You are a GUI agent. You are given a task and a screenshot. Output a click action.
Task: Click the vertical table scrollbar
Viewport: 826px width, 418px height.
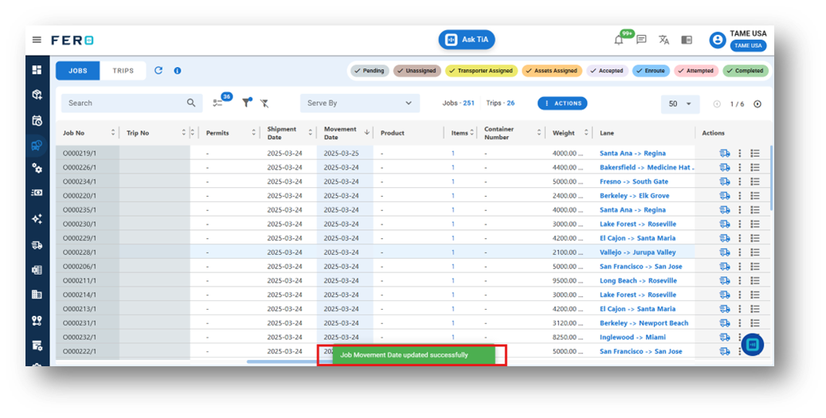tap(771, 178)
